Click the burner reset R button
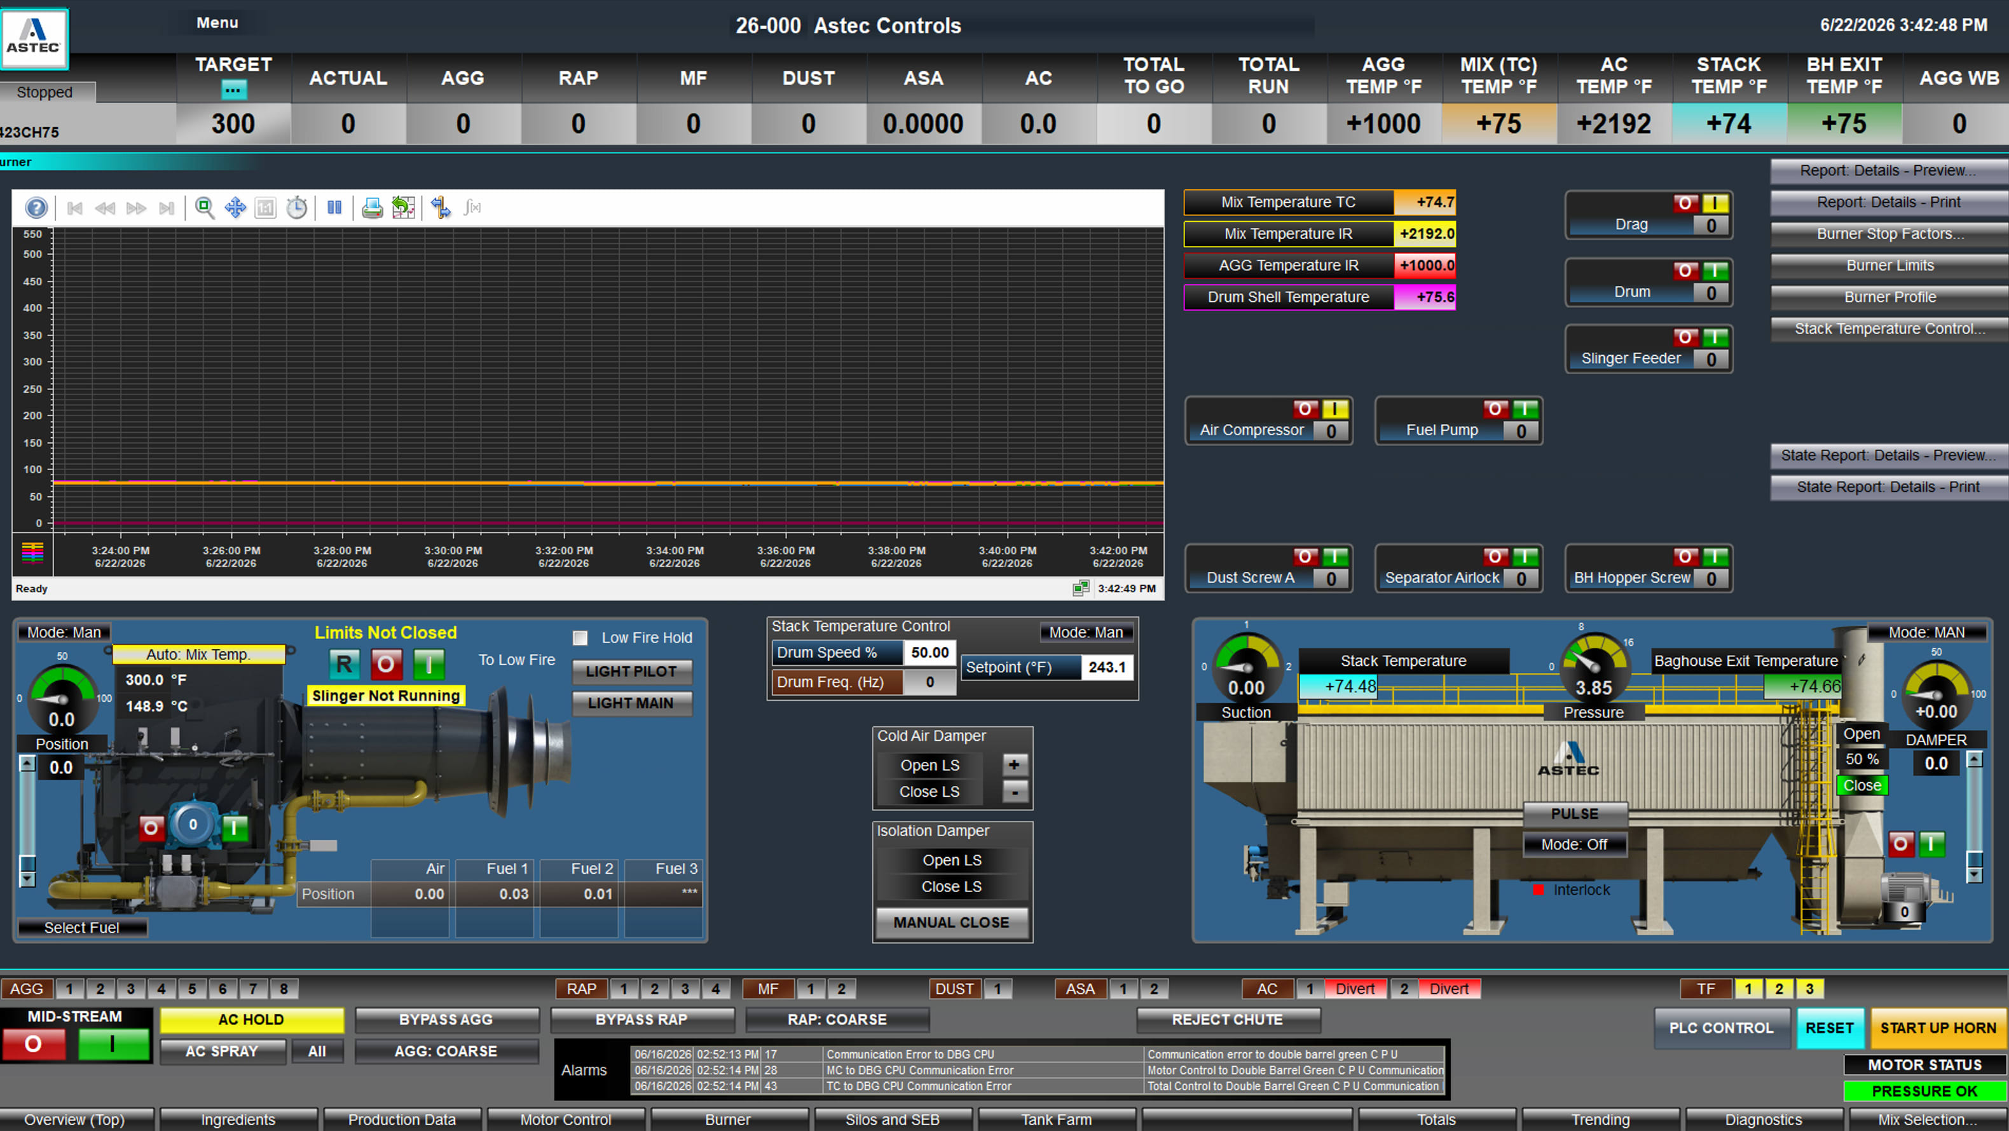Viewport: 2009px width, 1131px height. (344, 664)
